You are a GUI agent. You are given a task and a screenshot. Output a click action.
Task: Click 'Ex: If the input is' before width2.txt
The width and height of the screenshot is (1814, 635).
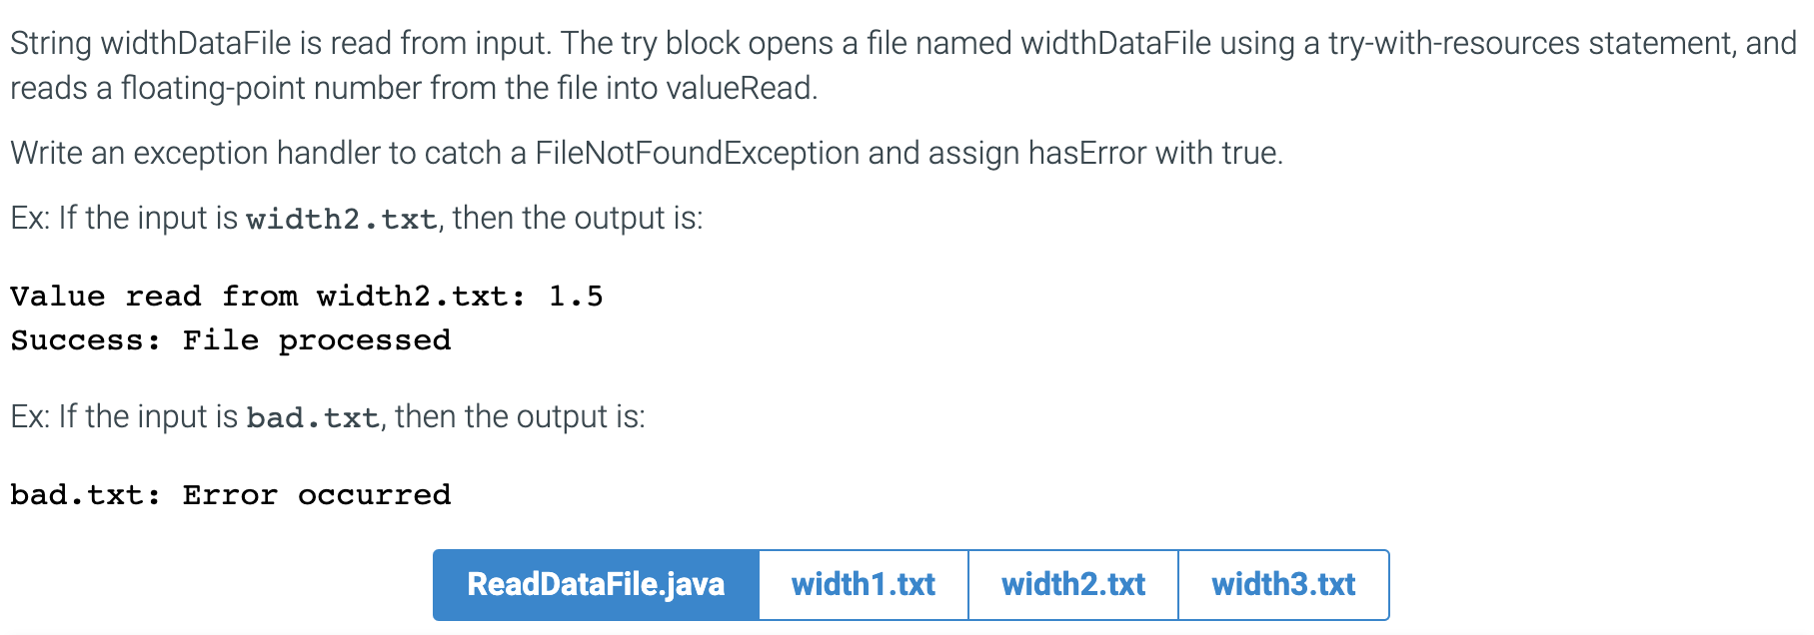(x=124, y=218)
